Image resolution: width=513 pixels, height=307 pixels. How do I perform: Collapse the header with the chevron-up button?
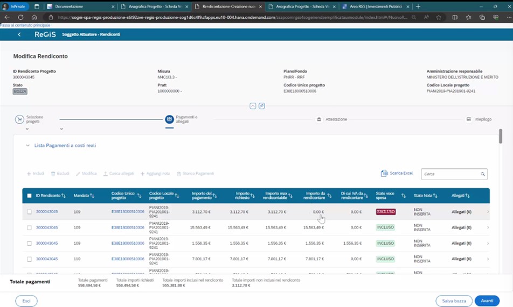pyautogui.click(x=253, y=106)
